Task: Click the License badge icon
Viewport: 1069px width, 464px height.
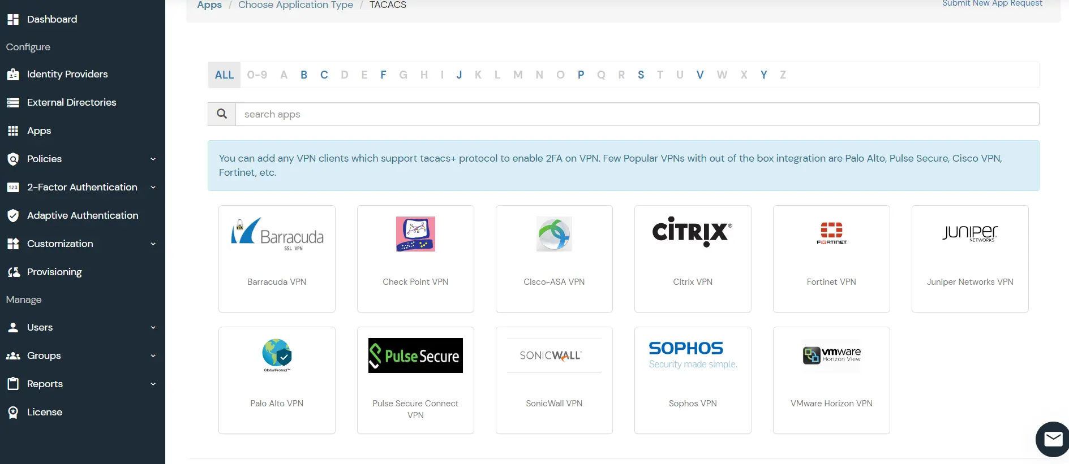Action: (x=13, y=412)
